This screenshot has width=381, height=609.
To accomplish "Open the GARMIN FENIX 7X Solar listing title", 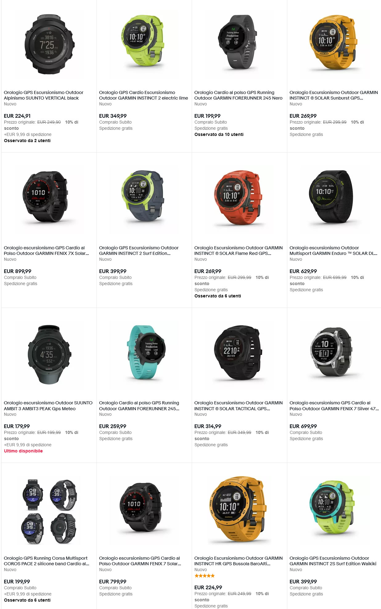I will pos(46,251).
